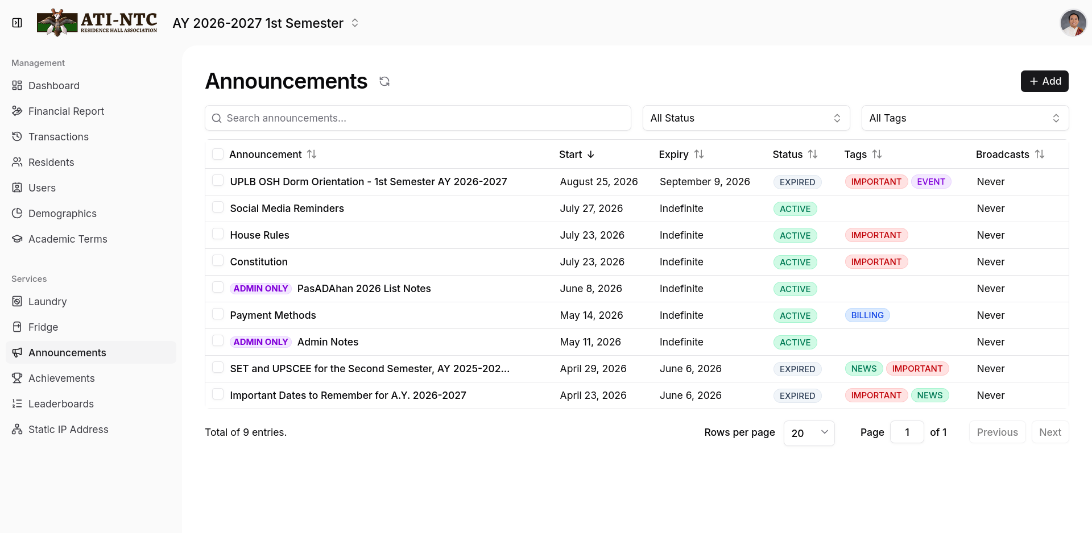Select the Payment Methods row checkbox

217,314
